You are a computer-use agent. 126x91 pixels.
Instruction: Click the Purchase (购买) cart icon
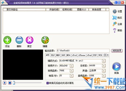115,18
